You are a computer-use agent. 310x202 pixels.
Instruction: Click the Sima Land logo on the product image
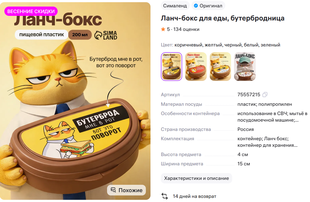click(106, 35)
